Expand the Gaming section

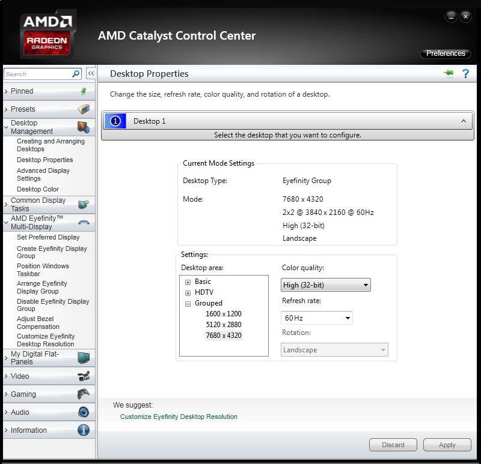coord(6,394)
